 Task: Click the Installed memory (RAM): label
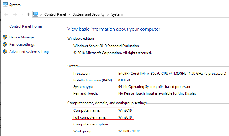click(93, 80)
